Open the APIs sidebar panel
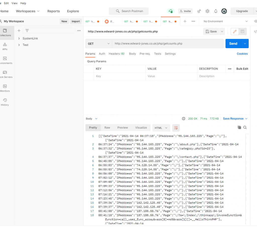 coord(5,47)
